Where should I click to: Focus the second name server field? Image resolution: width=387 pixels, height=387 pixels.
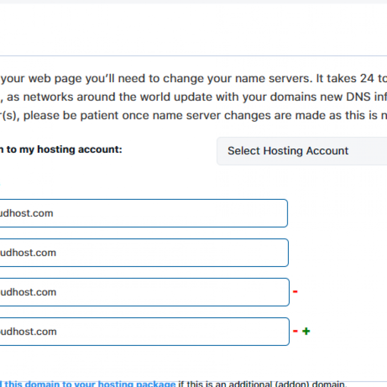(x=144, y=253)
